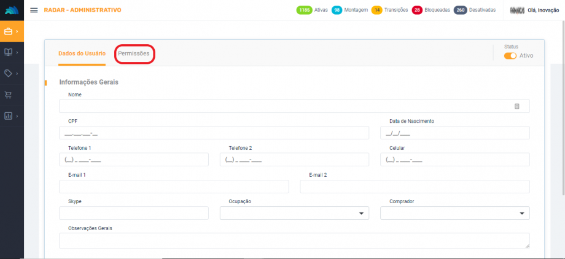
Task: Click the Data de Nascimento field
Action: (455, 133)
